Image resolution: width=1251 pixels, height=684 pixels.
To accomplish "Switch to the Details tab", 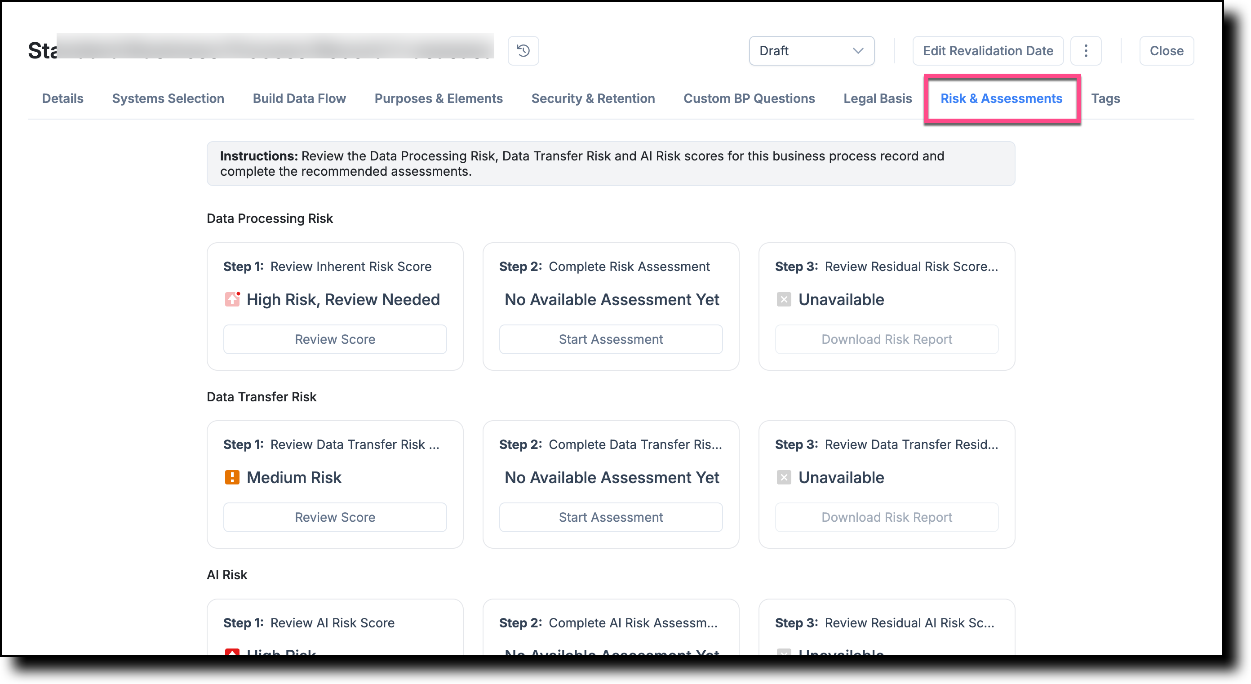I will 62,98.
